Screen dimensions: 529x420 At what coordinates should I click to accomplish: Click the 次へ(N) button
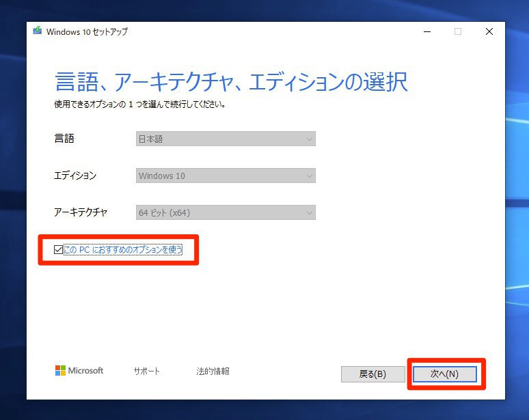[445, 374]
